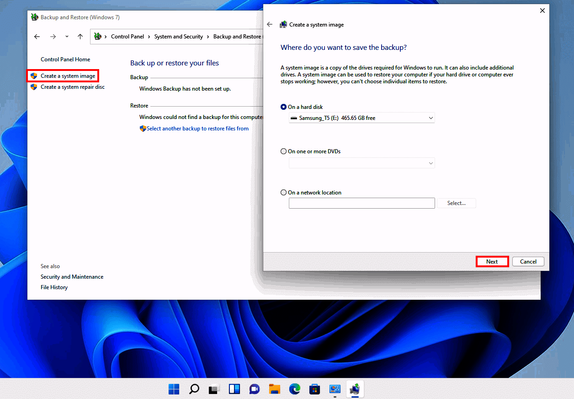Click the Next button

click(x=492, y=261)
